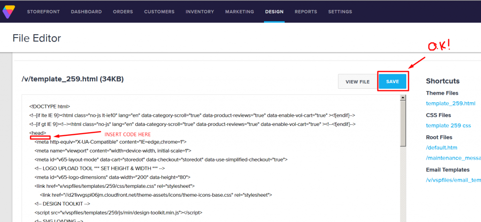481x222 pixels.
Task: Click the blue SAVE button
Action: (393, 82)
